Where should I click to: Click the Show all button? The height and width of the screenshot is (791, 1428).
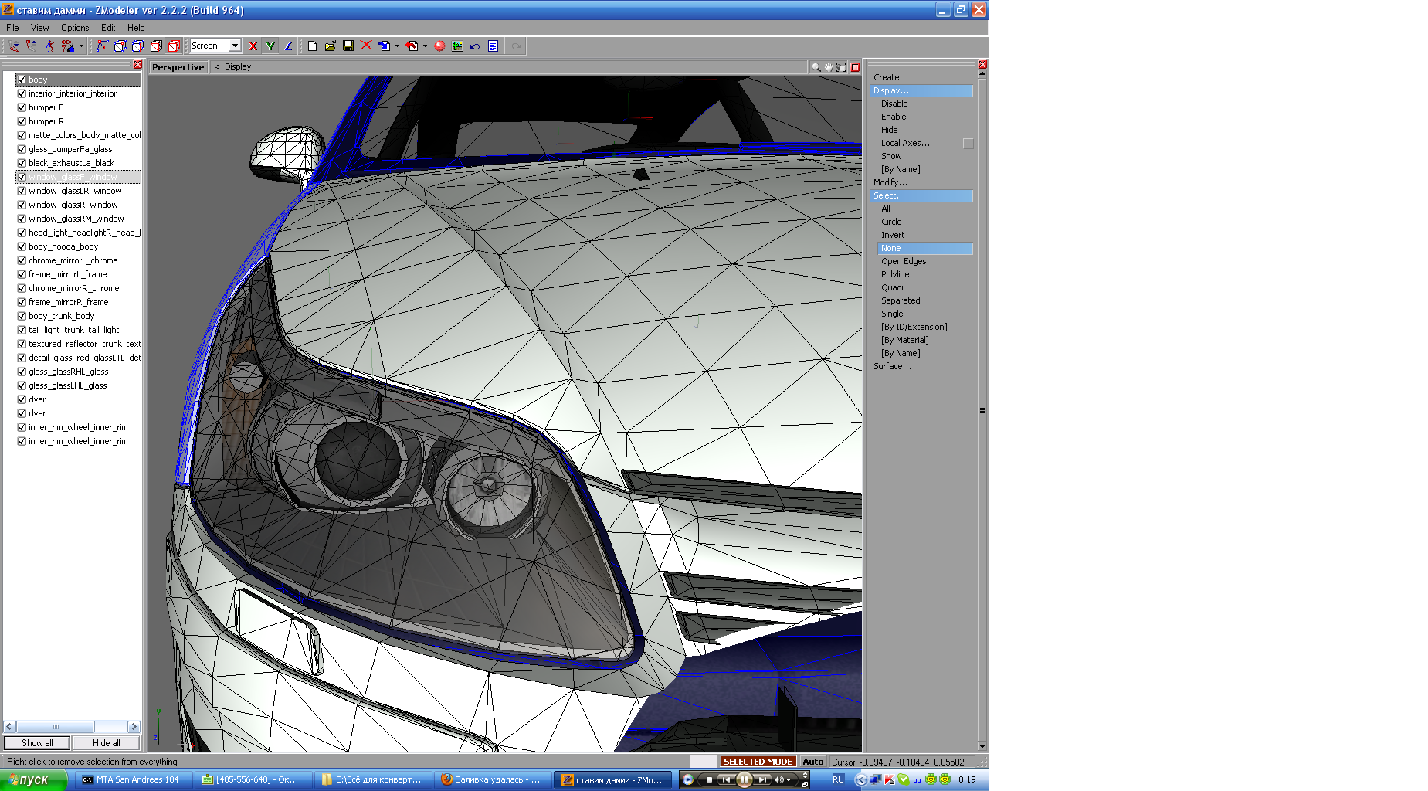tap(37, 743)
